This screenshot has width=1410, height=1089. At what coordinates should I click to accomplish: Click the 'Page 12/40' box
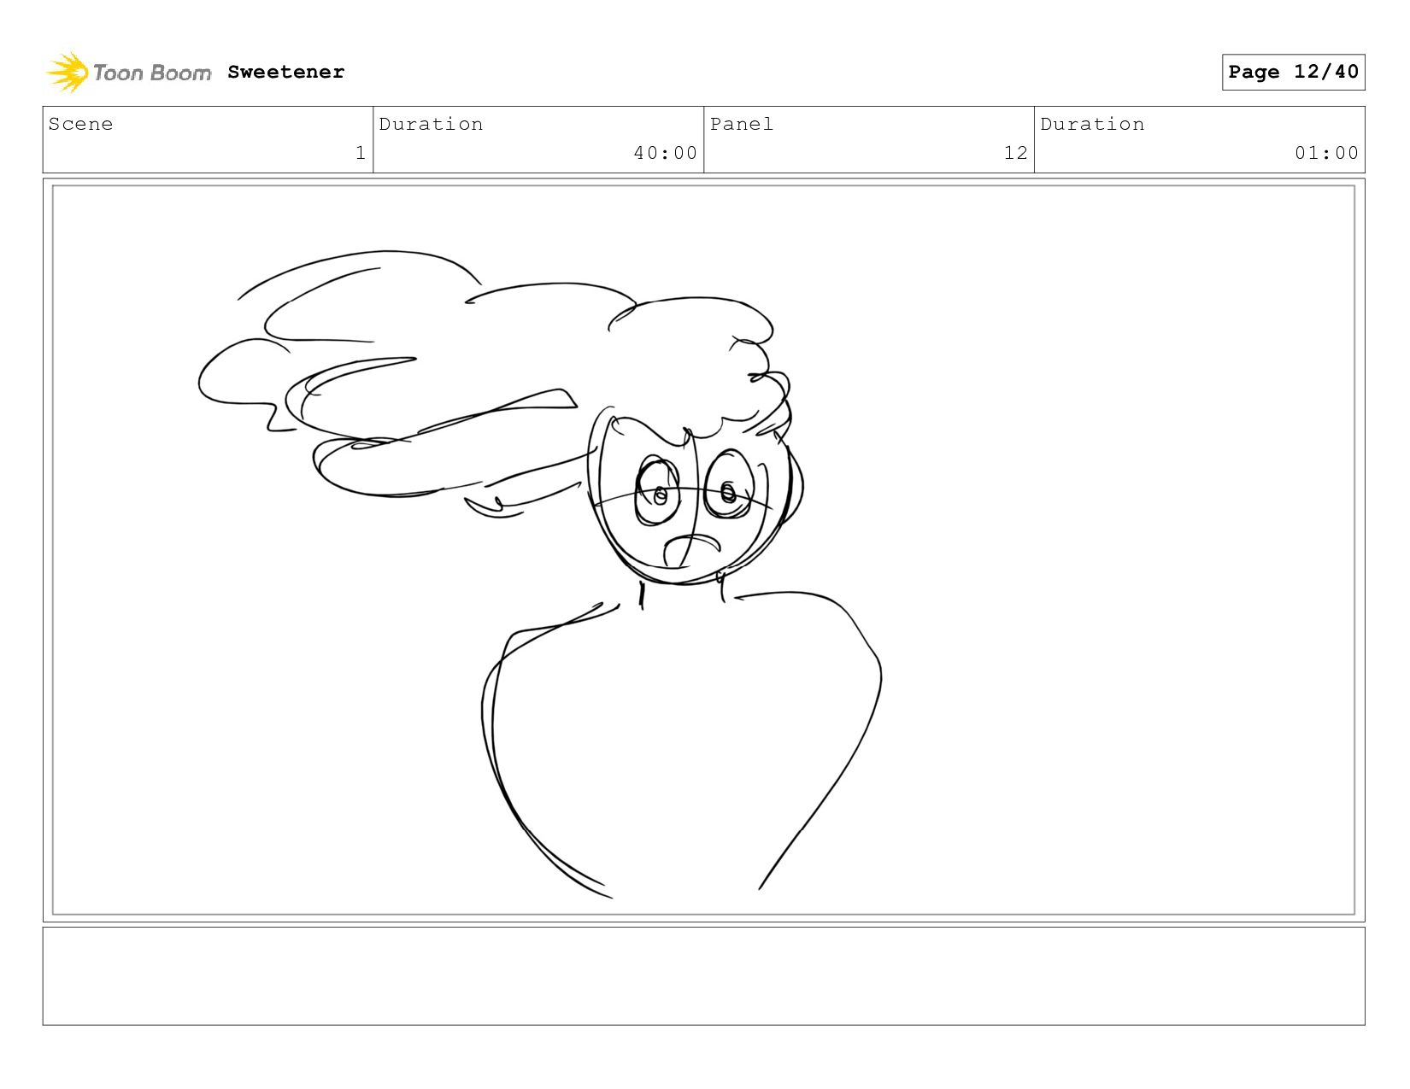[1293, 72]
